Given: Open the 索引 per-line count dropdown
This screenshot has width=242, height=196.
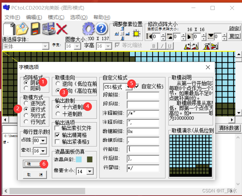Looking at the screenshot, I should [x=43, y=151].
